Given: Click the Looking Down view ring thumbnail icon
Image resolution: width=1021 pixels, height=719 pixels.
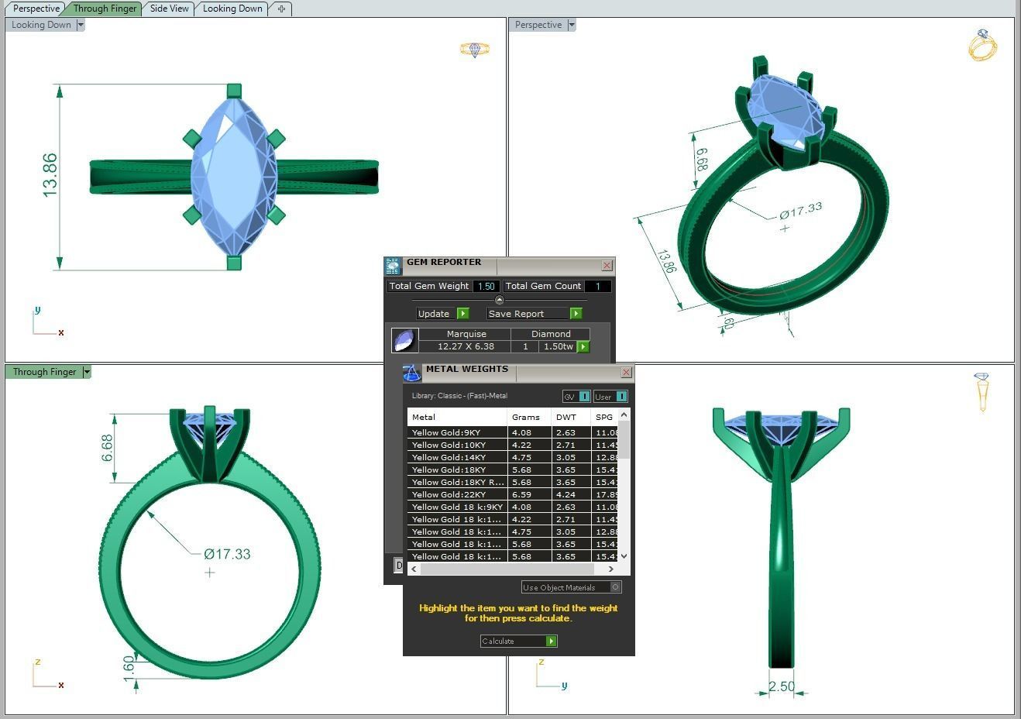Looking at the screenshot, I should coord(474,50).
